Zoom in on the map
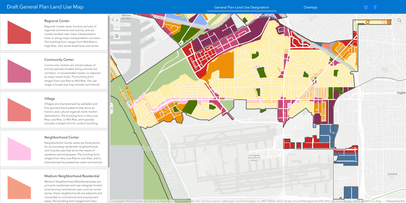 pos(117,20)
